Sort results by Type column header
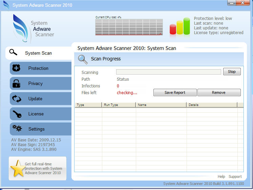Image resolution: width=253 pixels, height=190 pixels. click(88, 105)
